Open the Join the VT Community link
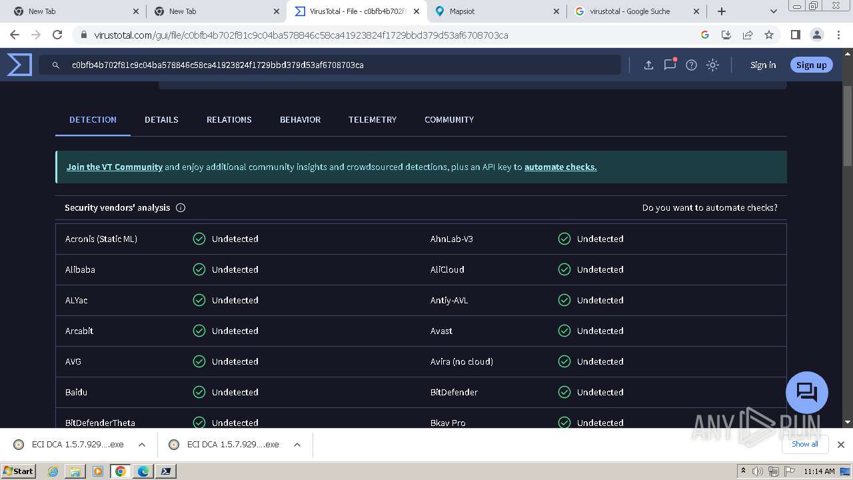 (115, 167)
